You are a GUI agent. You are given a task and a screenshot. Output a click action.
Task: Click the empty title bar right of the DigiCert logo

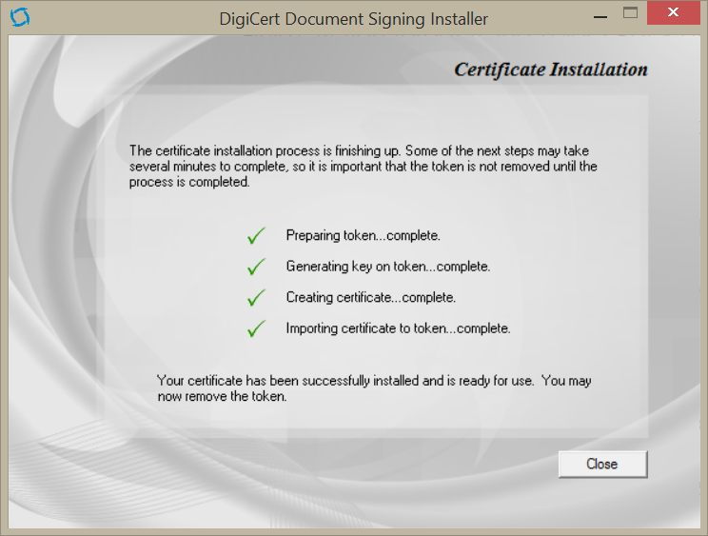[114, 18]
